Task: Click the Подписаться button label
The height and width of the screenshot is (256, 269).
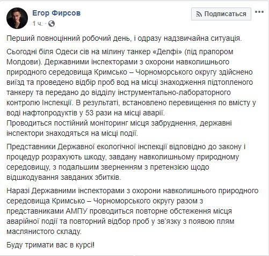Action: 225,14
